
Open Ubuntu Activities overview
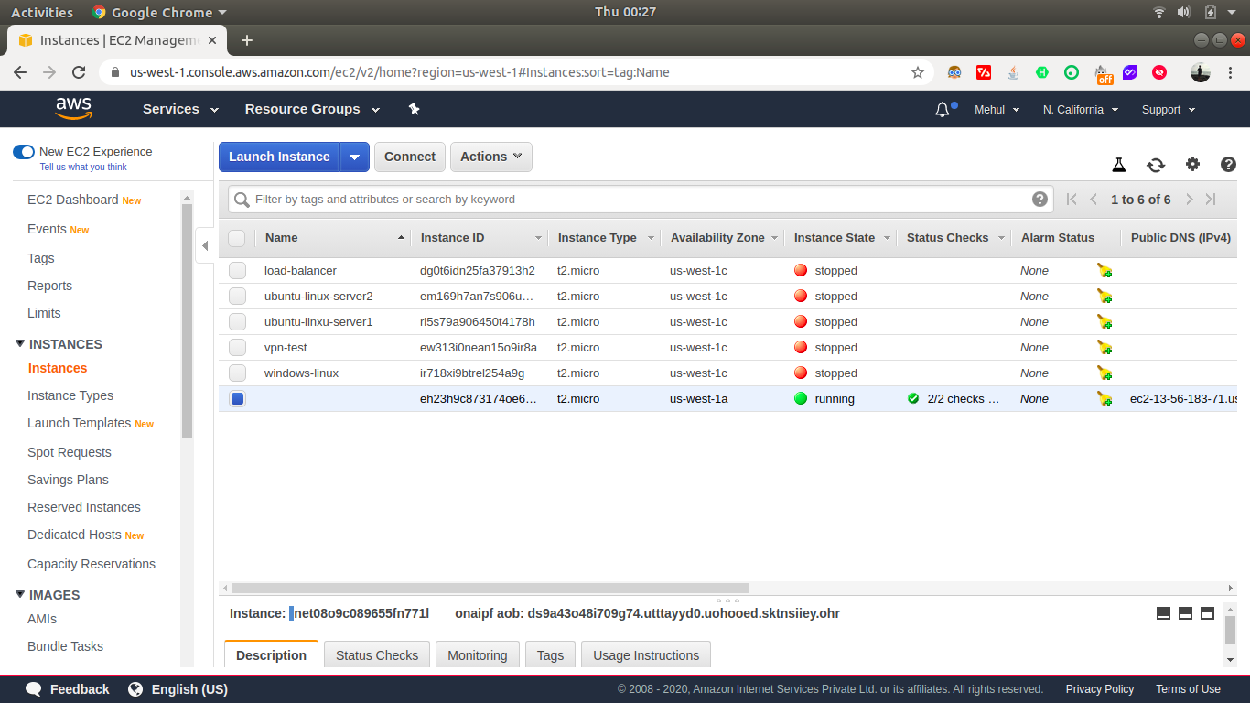coord(42,12)
